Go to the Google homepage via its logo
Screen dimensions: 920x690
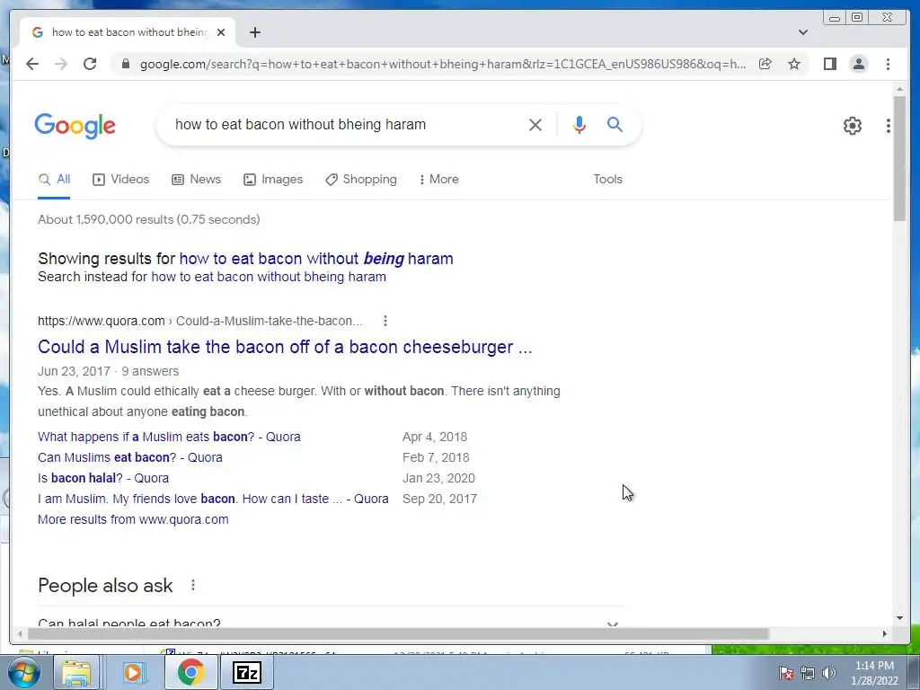(75, 126)
